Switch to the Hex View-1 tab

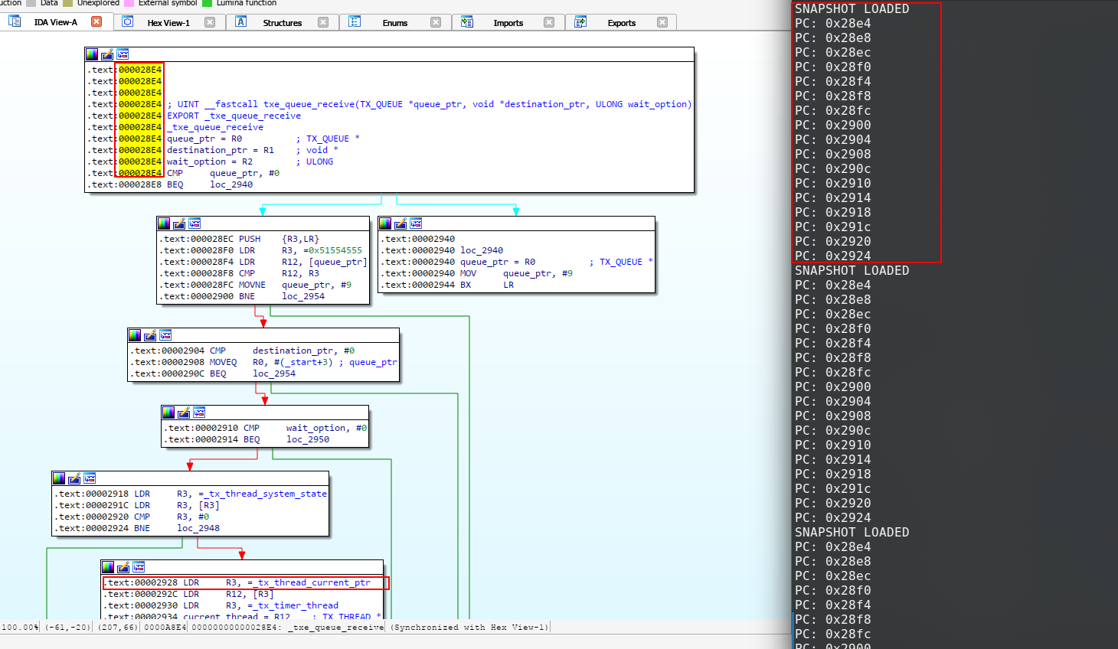coord(168,23)
